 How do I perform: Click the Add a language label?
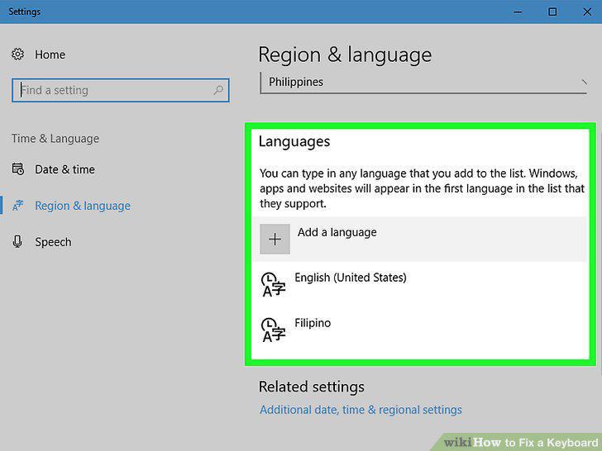click(337, 232)
